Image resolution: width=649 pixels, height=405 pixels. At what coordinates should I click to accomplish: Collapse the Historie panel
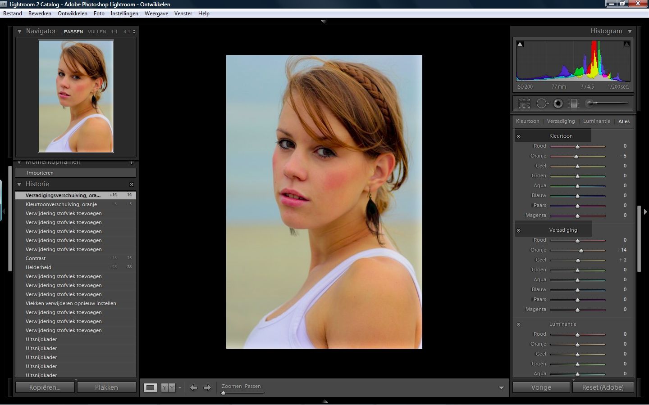pyautogui.click(x=19, y=184)
